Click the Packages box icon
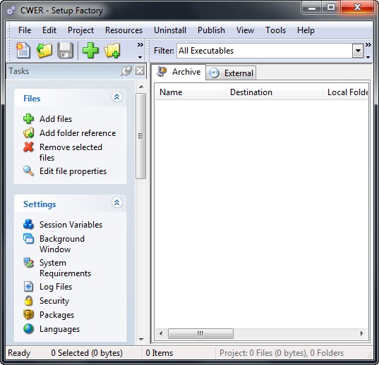Screen dimensions: 379x365 pos(28,315)
